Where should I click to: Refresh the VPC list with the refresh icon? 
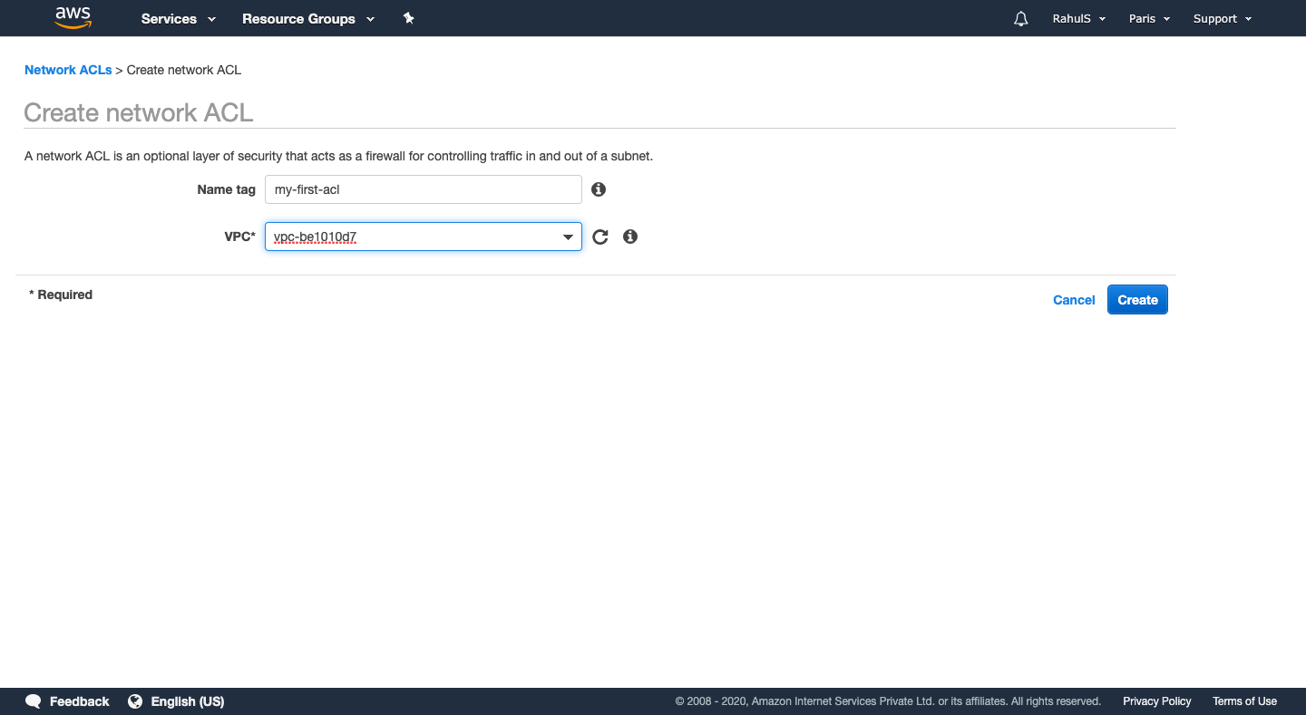pyautogui.click(x=599, y=237)
